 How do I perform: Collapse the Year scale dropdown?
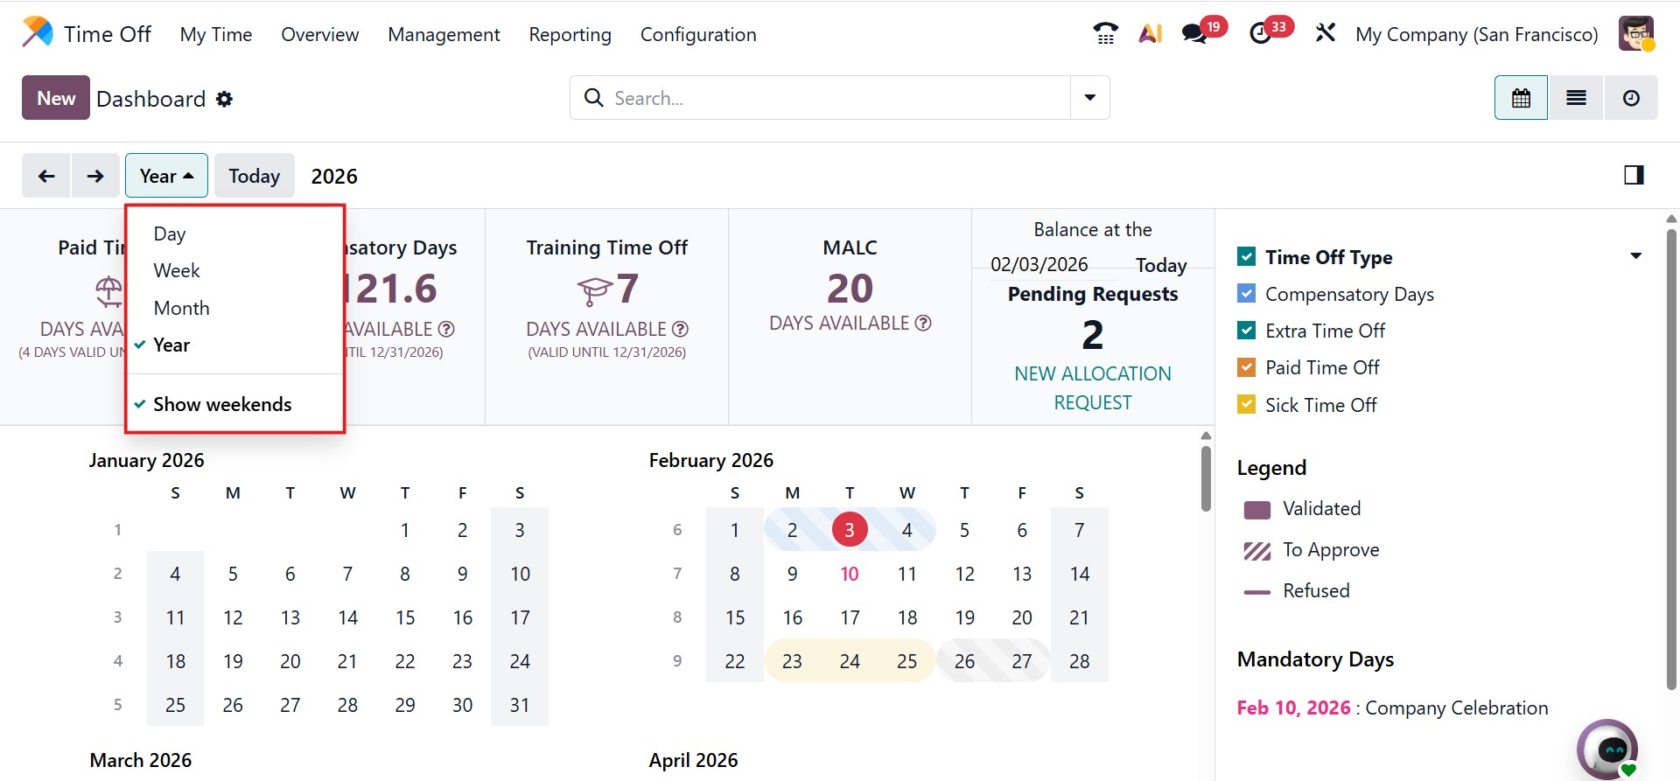pyautogui.click(x=166, y=176)
